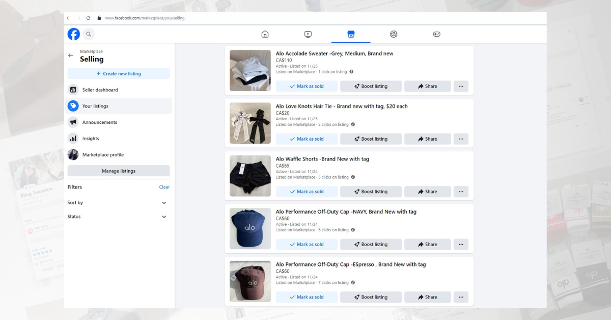Open Marketplace profile in the sidebar
The height and width of the screenshot is (320, 611).
point(119,155)
